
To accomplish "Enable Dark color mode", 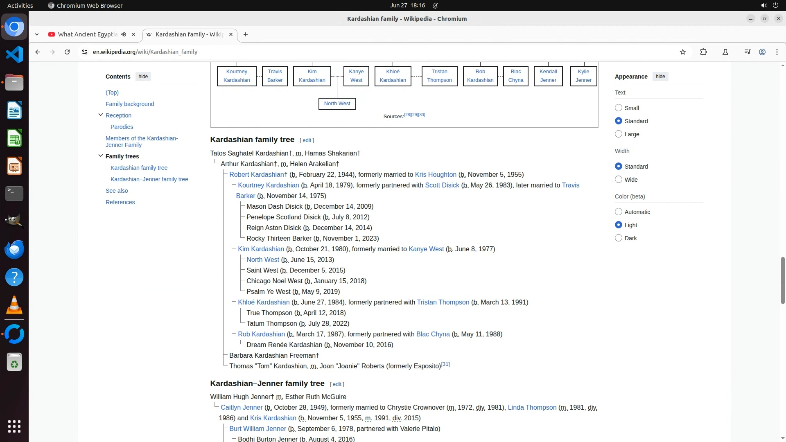I will pos(619,238).
